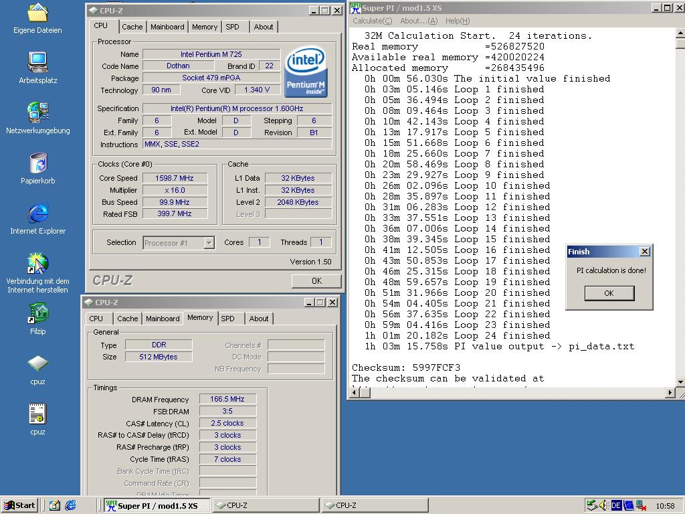Click the DE keyboard language indicator

coord(616,506)
